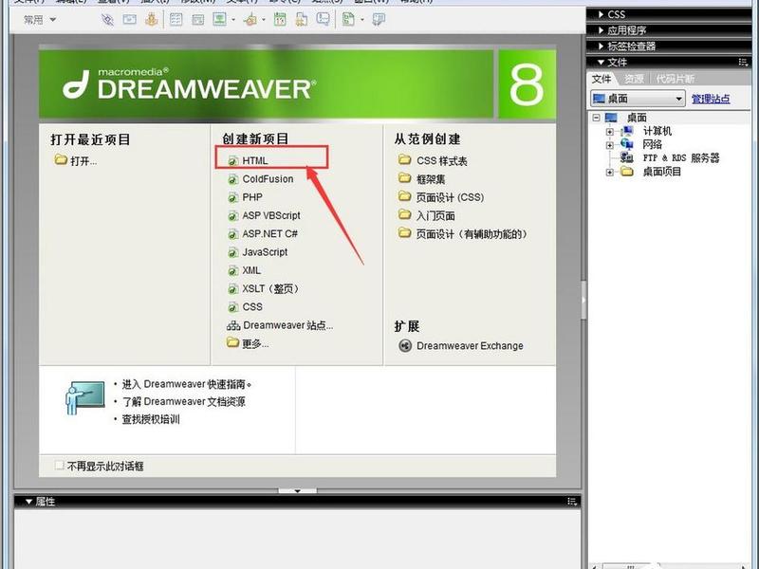Create a new CSS document
Image resolution: width=759 pixels, height=569 pixels.
[252, 307]
